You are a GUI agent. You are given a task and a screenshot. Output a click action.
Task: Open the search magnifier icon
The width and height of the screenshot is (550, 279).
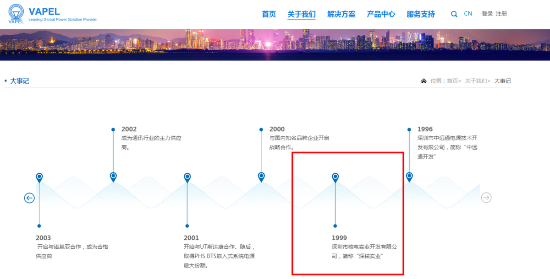[x=454, y=14]
